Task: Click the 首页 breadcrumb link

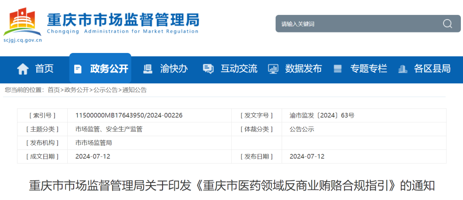Action: pos(54,90)
